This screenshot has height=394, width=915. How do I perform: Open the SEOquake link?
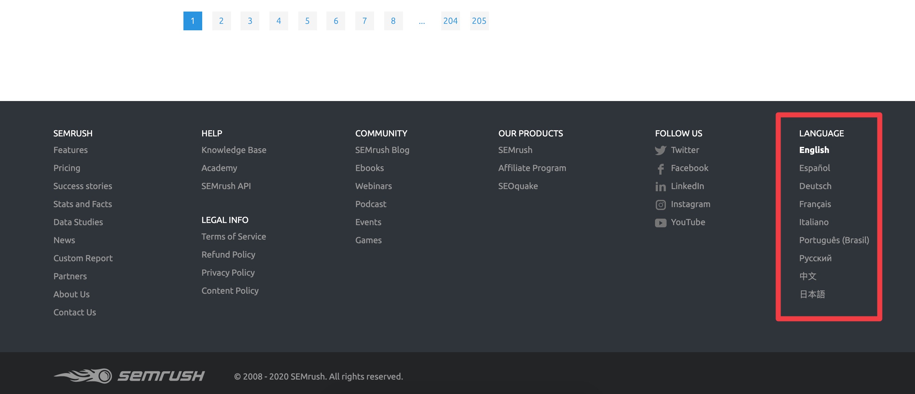point(518,186)
